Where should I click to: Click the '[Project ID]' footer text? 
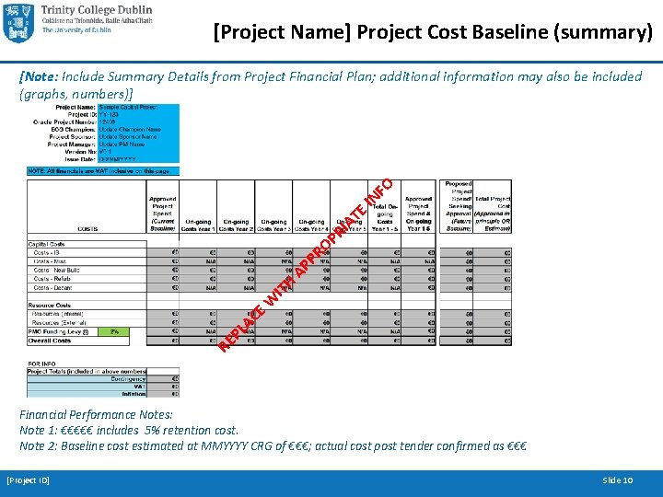click(x=28, y=480)
